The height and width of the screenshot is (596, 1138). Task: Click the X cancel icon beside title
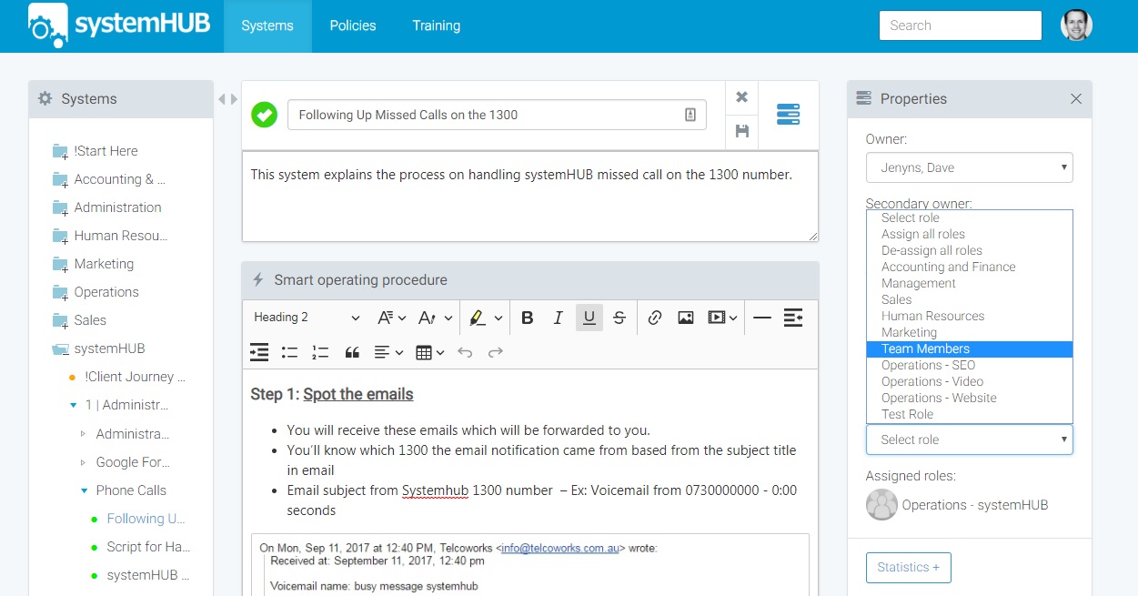[742, 97]
